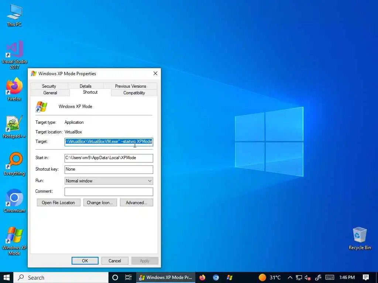The height and width of the screenshot is (283, 378).
Task: Click the Open File Location button
Action: click(58, 203)
